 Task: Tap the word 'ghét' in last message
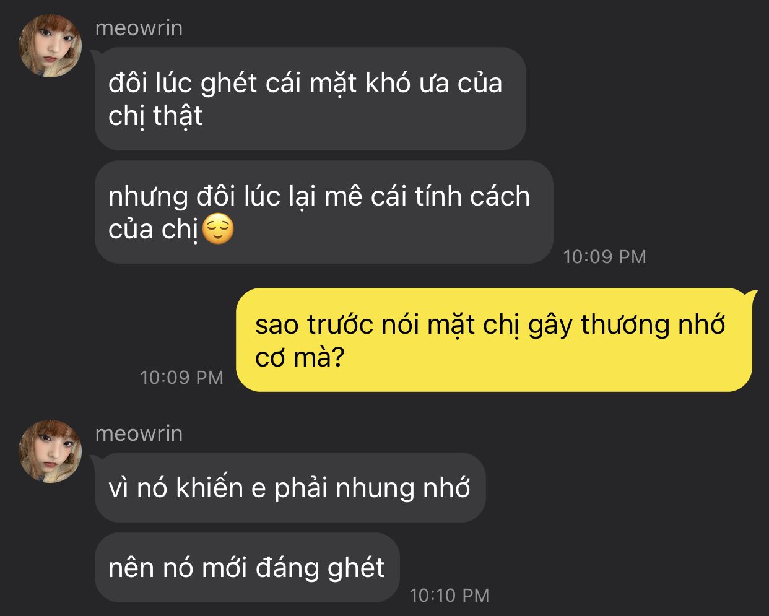(x=356, y=568)
